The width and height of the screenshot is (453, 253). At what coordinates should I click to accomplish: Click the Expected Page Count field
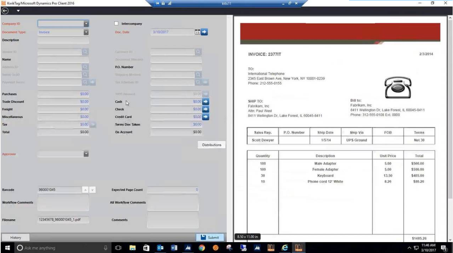pos(173,190)
